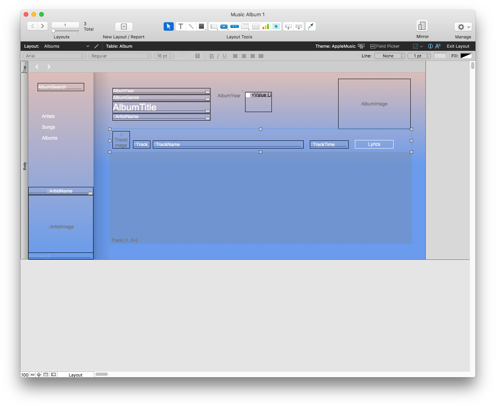The height and width of the screenshot is (406, 496).
Task: Open the Layout dropdown showing Albums
Action: tap(66, 46)
